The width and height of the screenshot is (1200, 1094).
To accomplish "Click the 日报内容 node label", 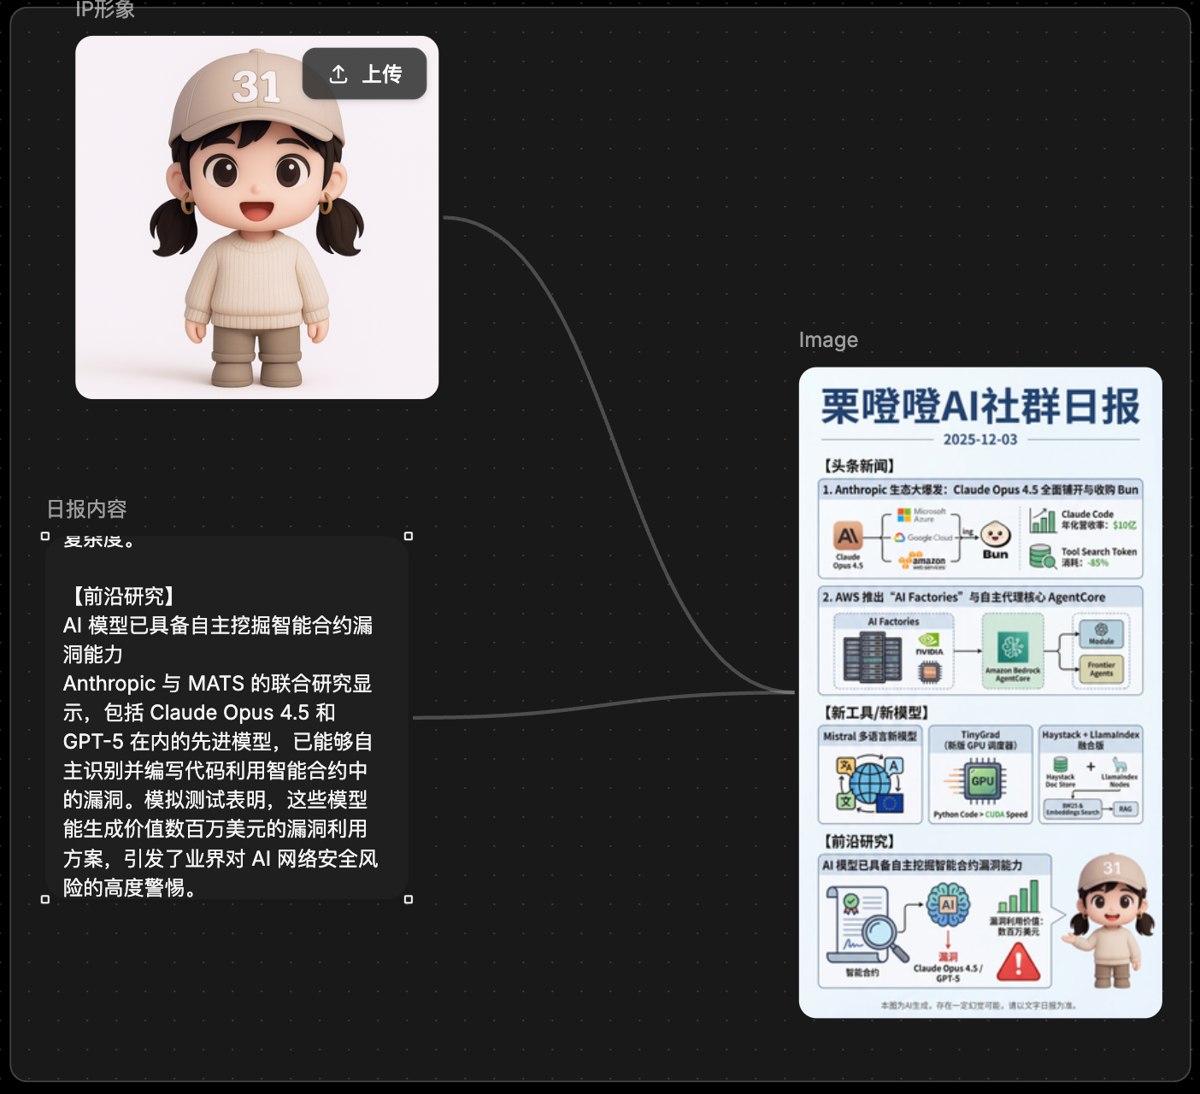I will coord(86,509).
